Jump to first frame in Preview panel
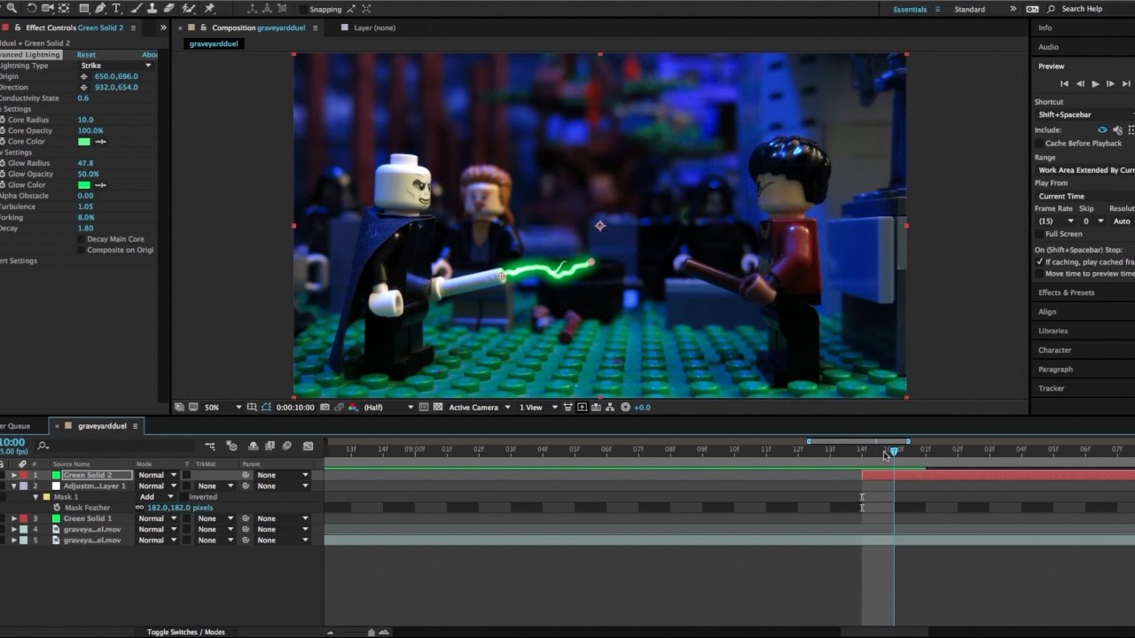1135x638 pixels. pos(1064,84)
